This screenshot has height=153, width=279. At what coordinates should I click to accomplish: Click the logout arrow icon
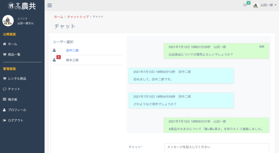point(4,120)
